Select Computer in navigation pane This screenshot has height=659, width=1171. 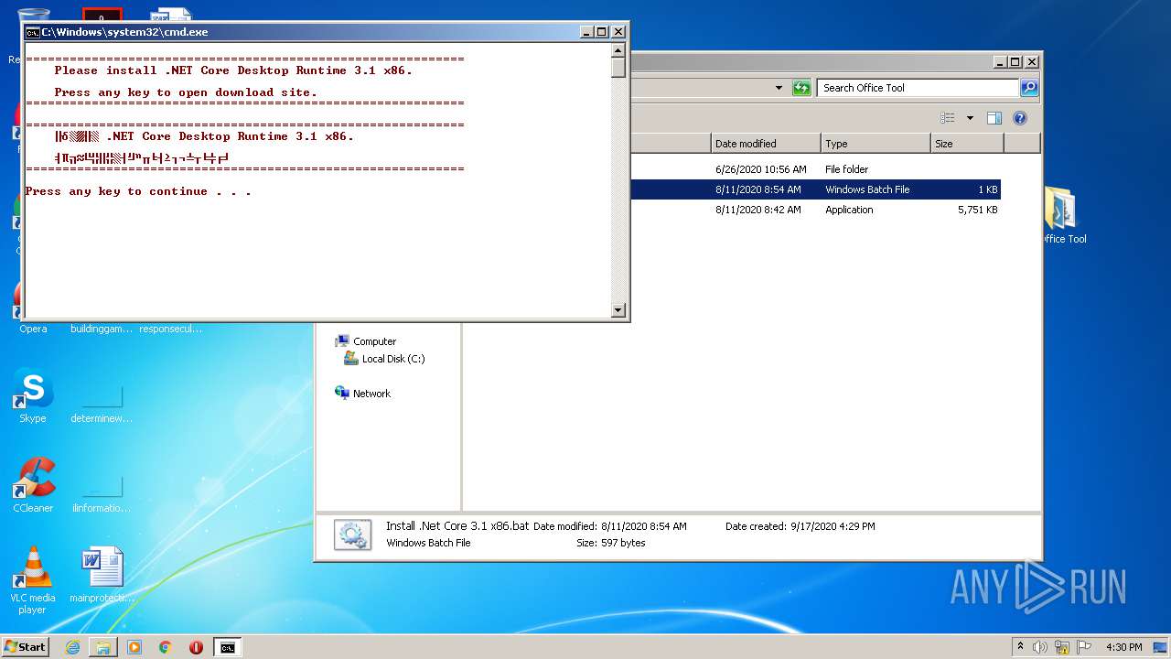tap(366, 341)
